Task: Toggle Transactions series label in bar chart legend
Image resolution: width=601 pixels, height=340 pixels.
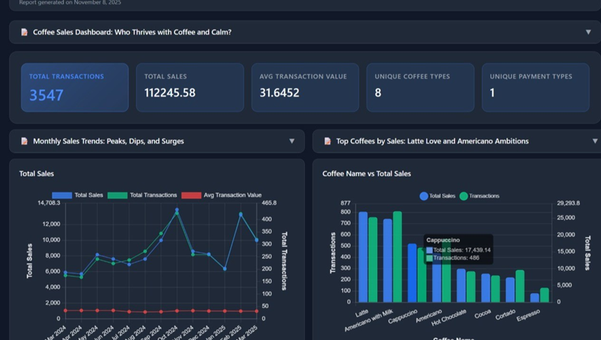Action: (484, 196)
